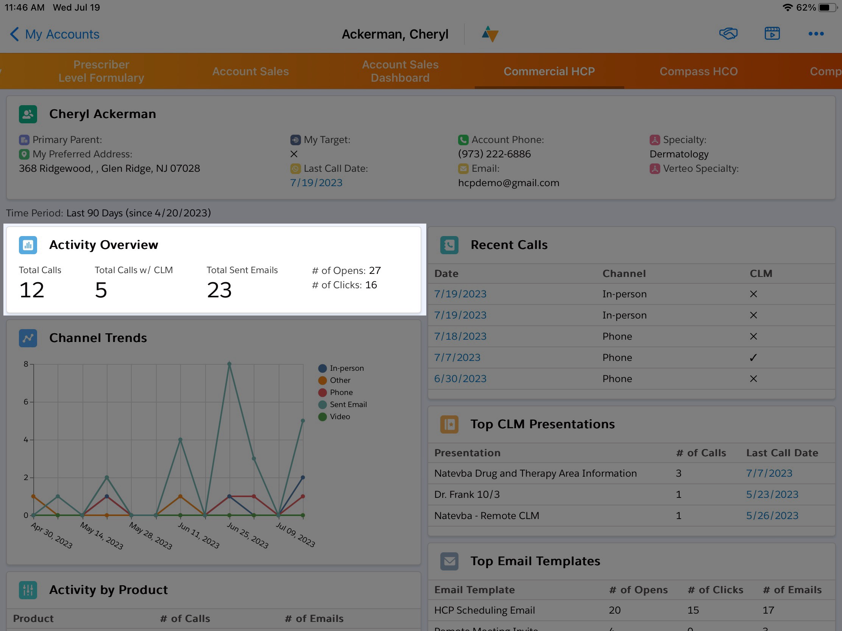Screen dimensions: 842x631
Task: Open the Last Call Date 7/19/2023 link
Action: pyautogui.click(x=316, y=183)
